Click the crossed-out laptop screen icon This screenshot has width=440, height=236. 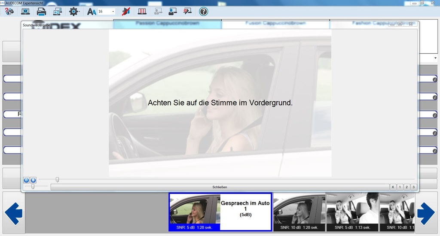[25, 12]
